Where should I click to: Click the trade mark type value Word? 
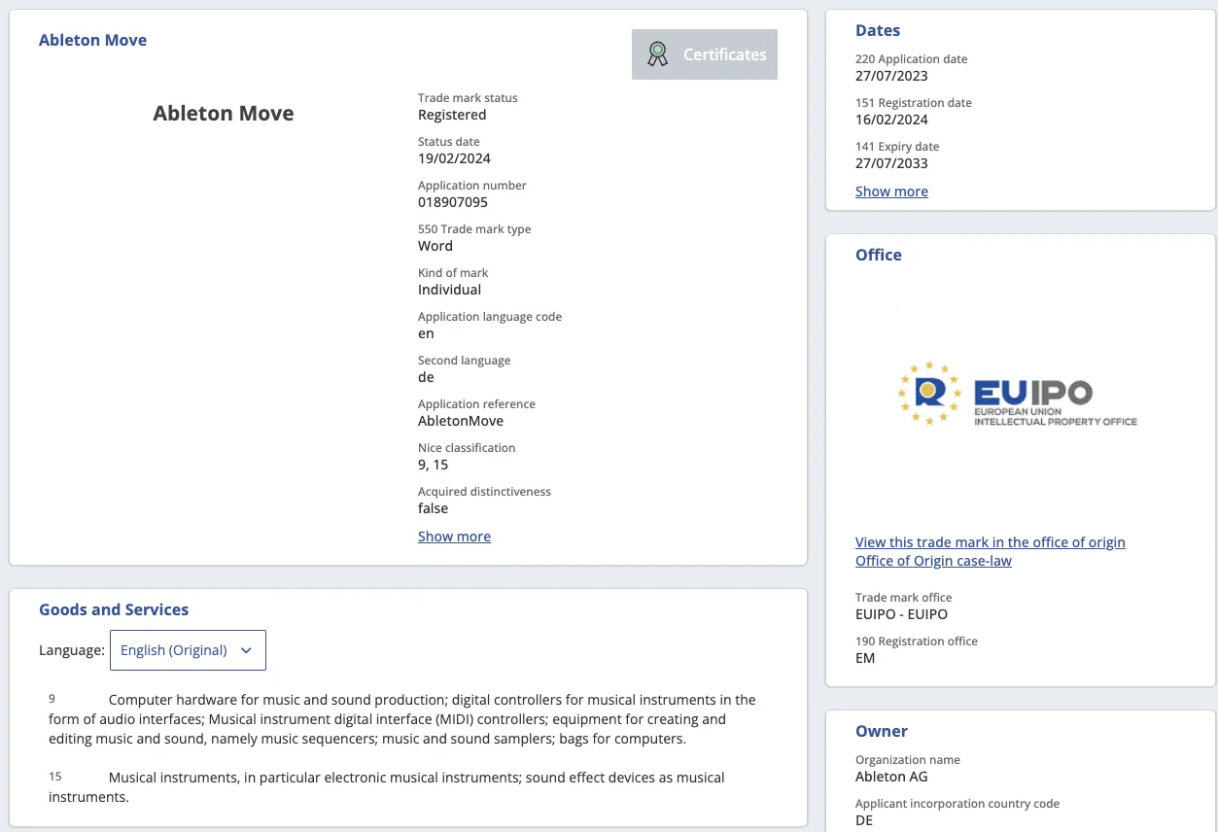point(435,246)
